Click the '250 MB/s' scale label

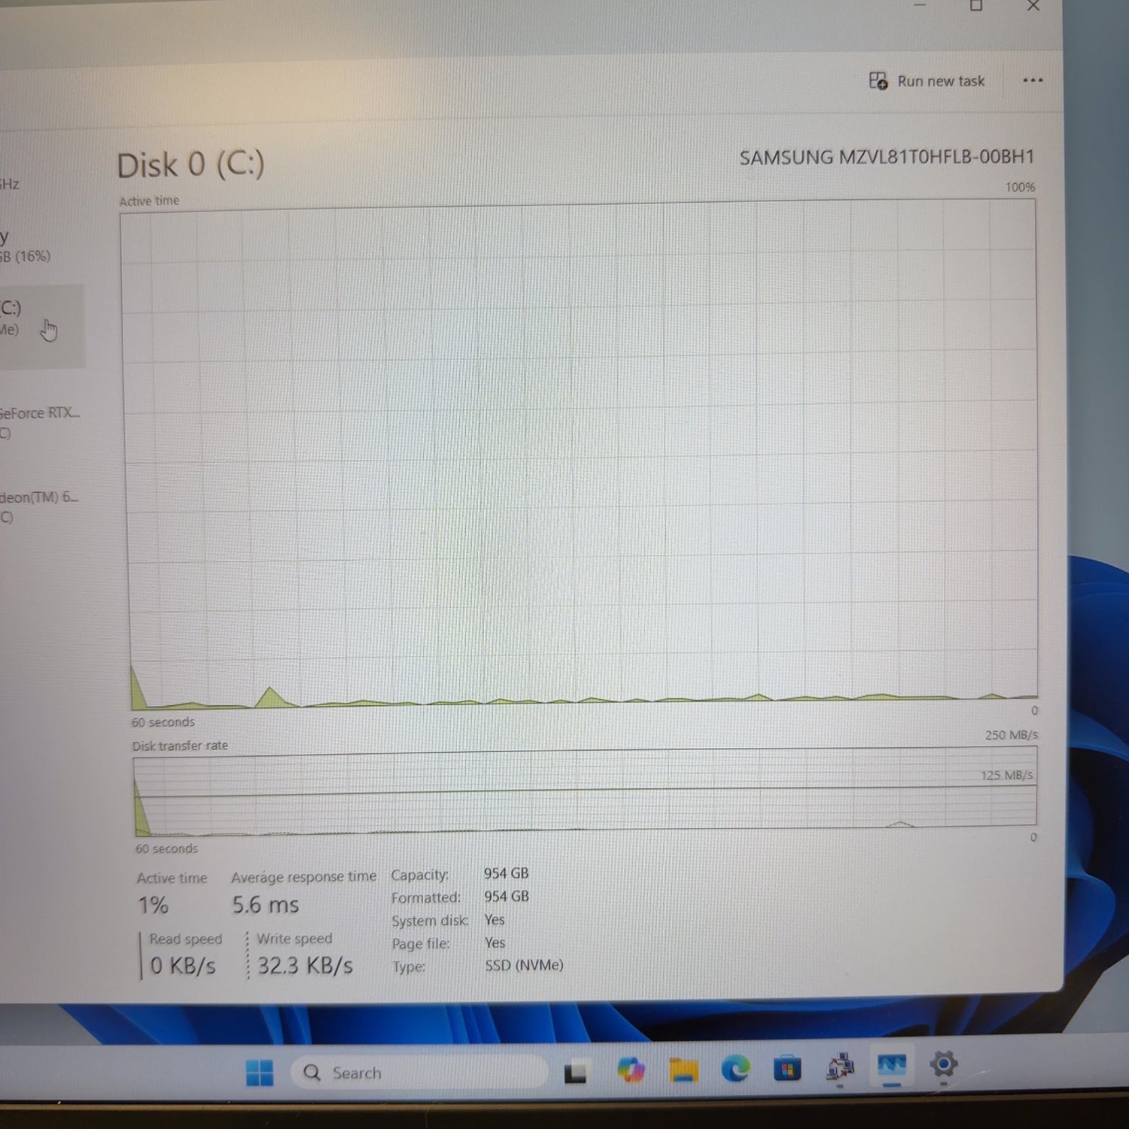click(x=1011, y=735)
